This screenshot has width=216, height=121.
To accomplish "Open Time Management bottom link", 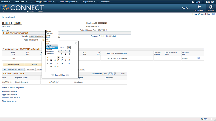I will (10, 101).
